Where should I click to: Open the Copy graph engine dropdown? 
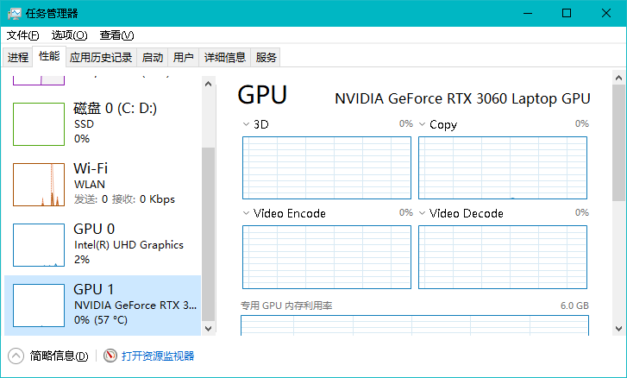pos(423,124)
